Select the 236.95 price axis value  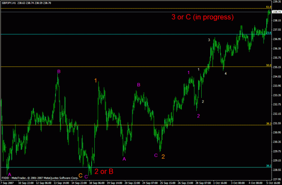point(277,39)
